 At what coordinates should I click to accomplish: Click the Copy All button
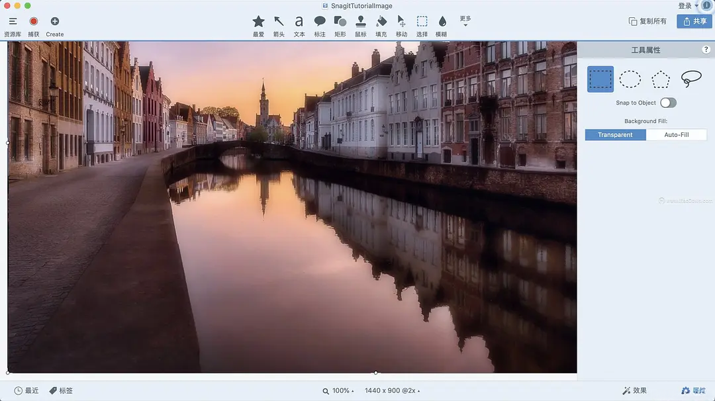tap(647, 21)
